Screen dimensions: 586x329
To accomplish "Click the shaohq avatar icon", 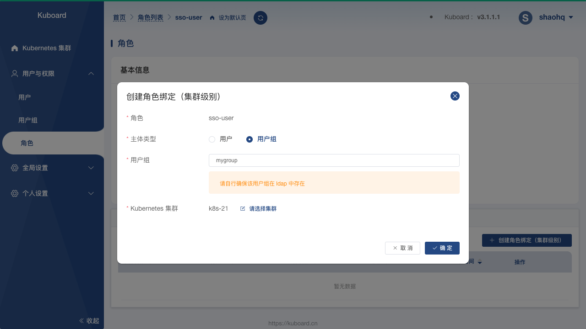I will click(x=525, y=18).
